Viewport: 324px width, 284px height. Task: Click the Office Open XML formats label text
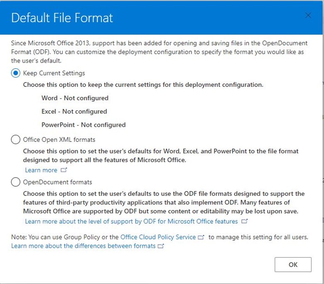[x=59, y=140]
